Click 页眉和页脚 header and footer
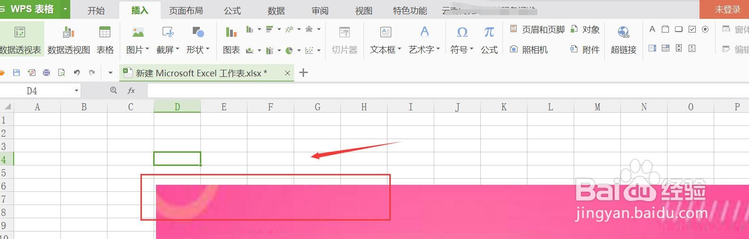The image size is (749, 239). [537, 30]
